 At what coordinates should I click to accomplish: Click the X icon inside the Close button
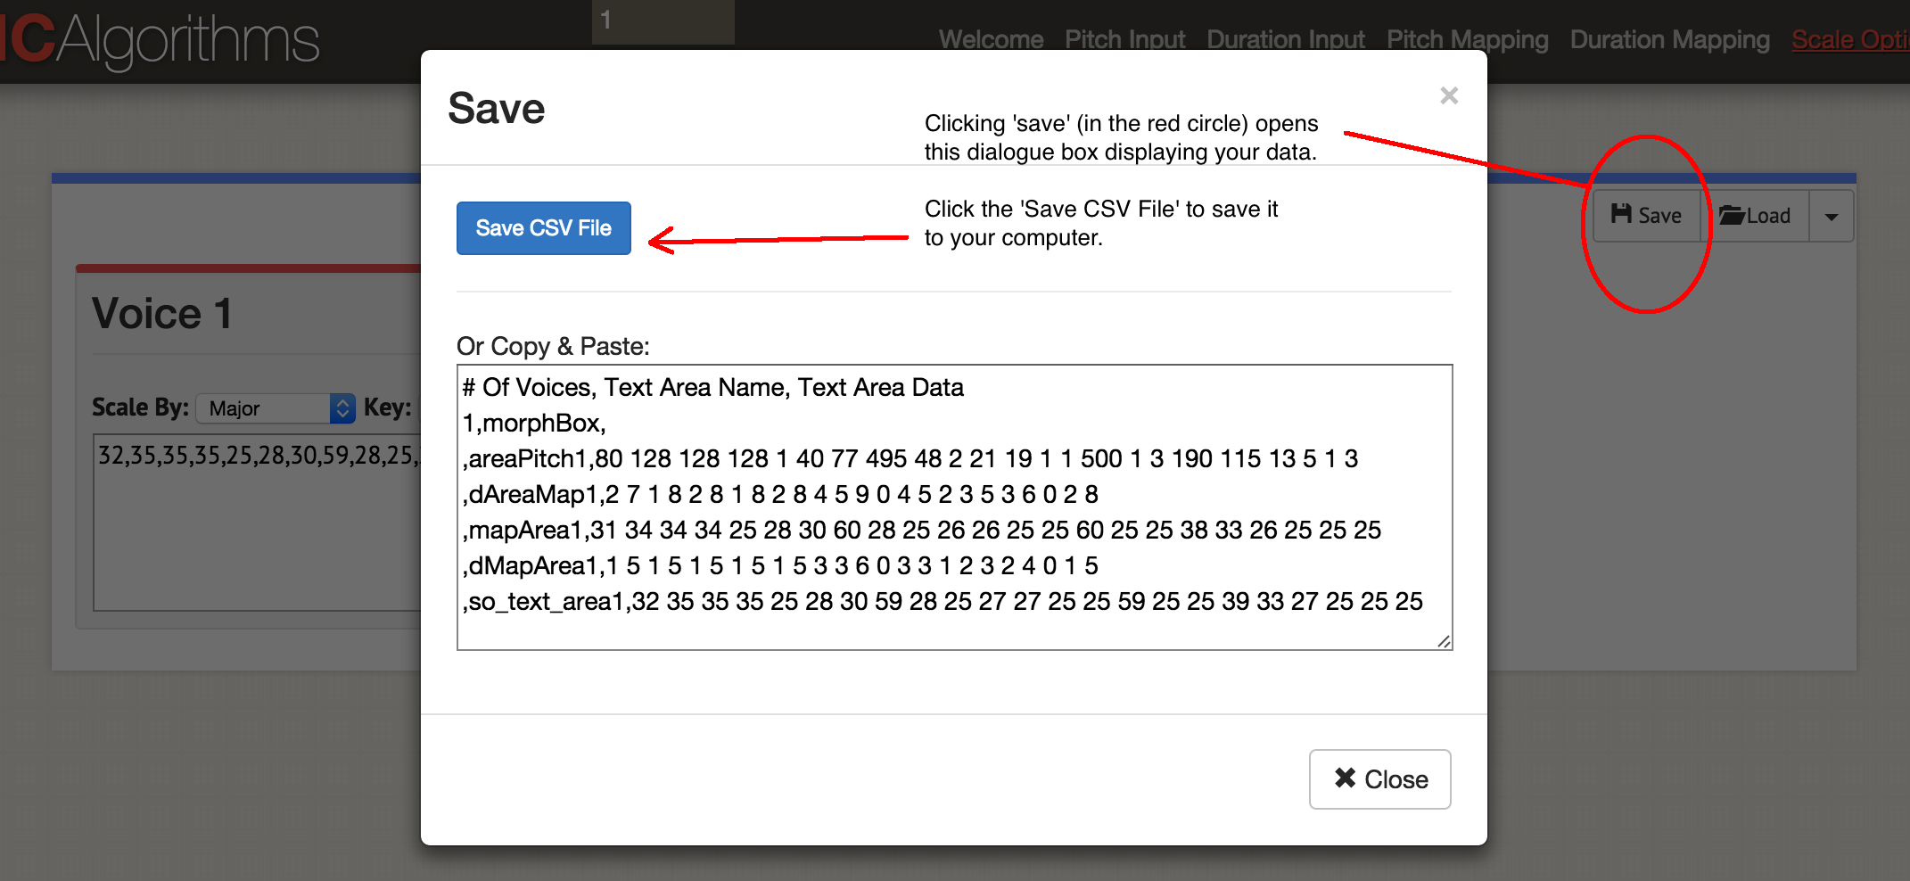point(1346,778)
